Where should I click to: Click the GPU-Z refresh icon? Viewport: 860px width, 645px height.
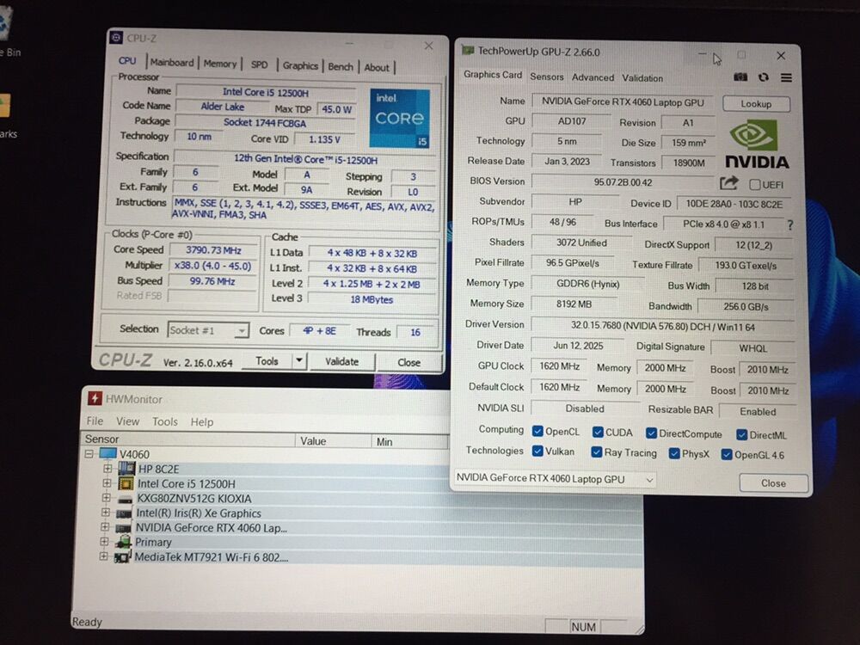click(x=763, y=77)
